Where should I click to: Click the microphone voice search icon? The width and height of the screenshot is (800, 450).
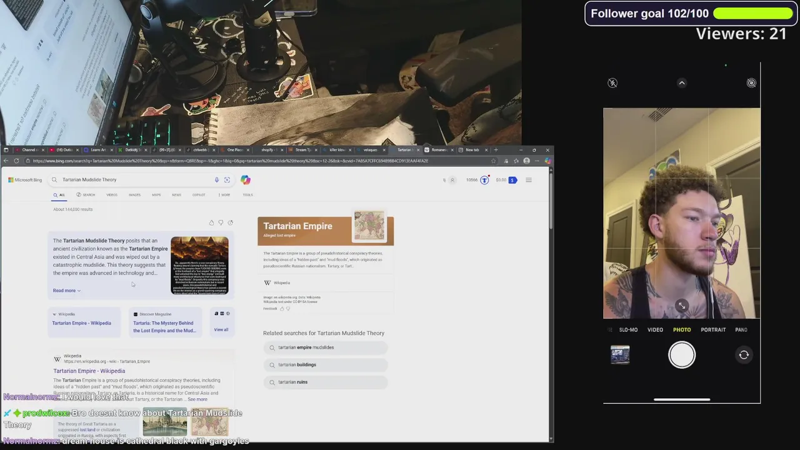[217, 180]
